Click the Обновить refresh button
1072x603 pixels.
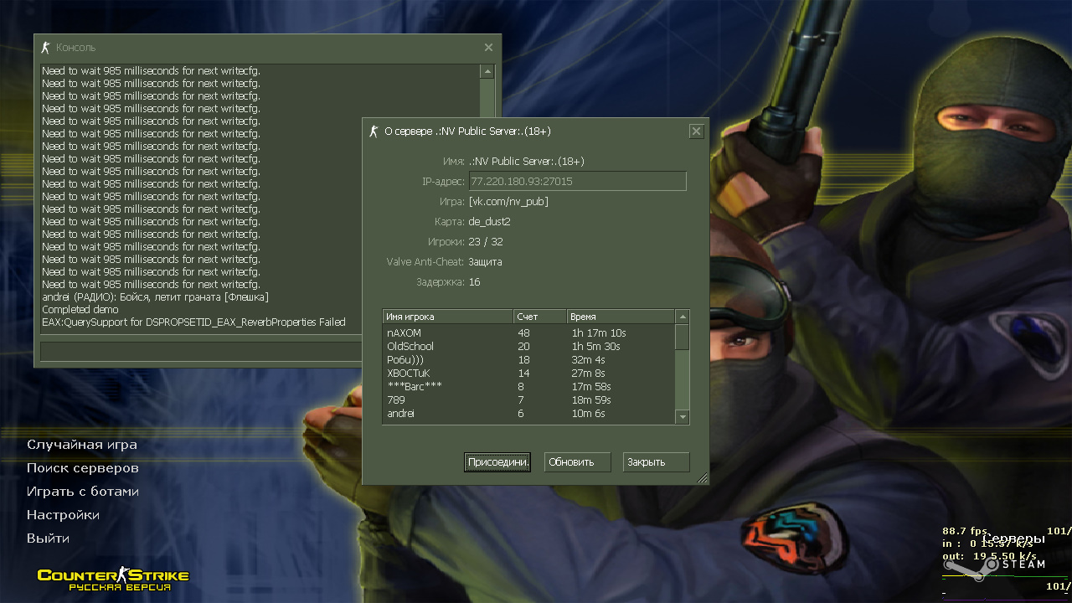point(577,462)
